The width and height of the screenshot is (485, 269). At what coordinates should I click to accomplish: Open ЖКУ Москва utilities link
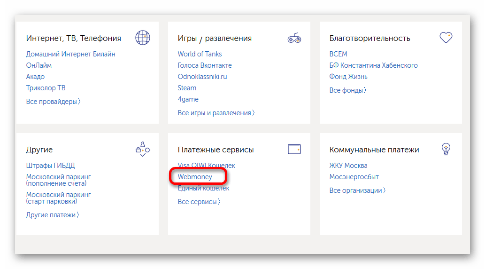[348, 166]
